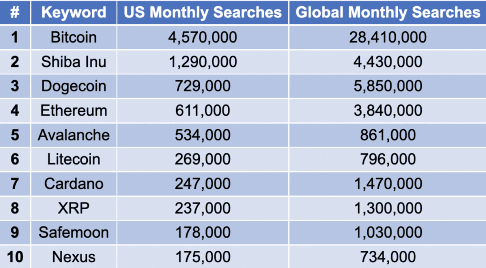
Task: Select the Litecoin keyword cell
Action: click(x=74, y=159)
